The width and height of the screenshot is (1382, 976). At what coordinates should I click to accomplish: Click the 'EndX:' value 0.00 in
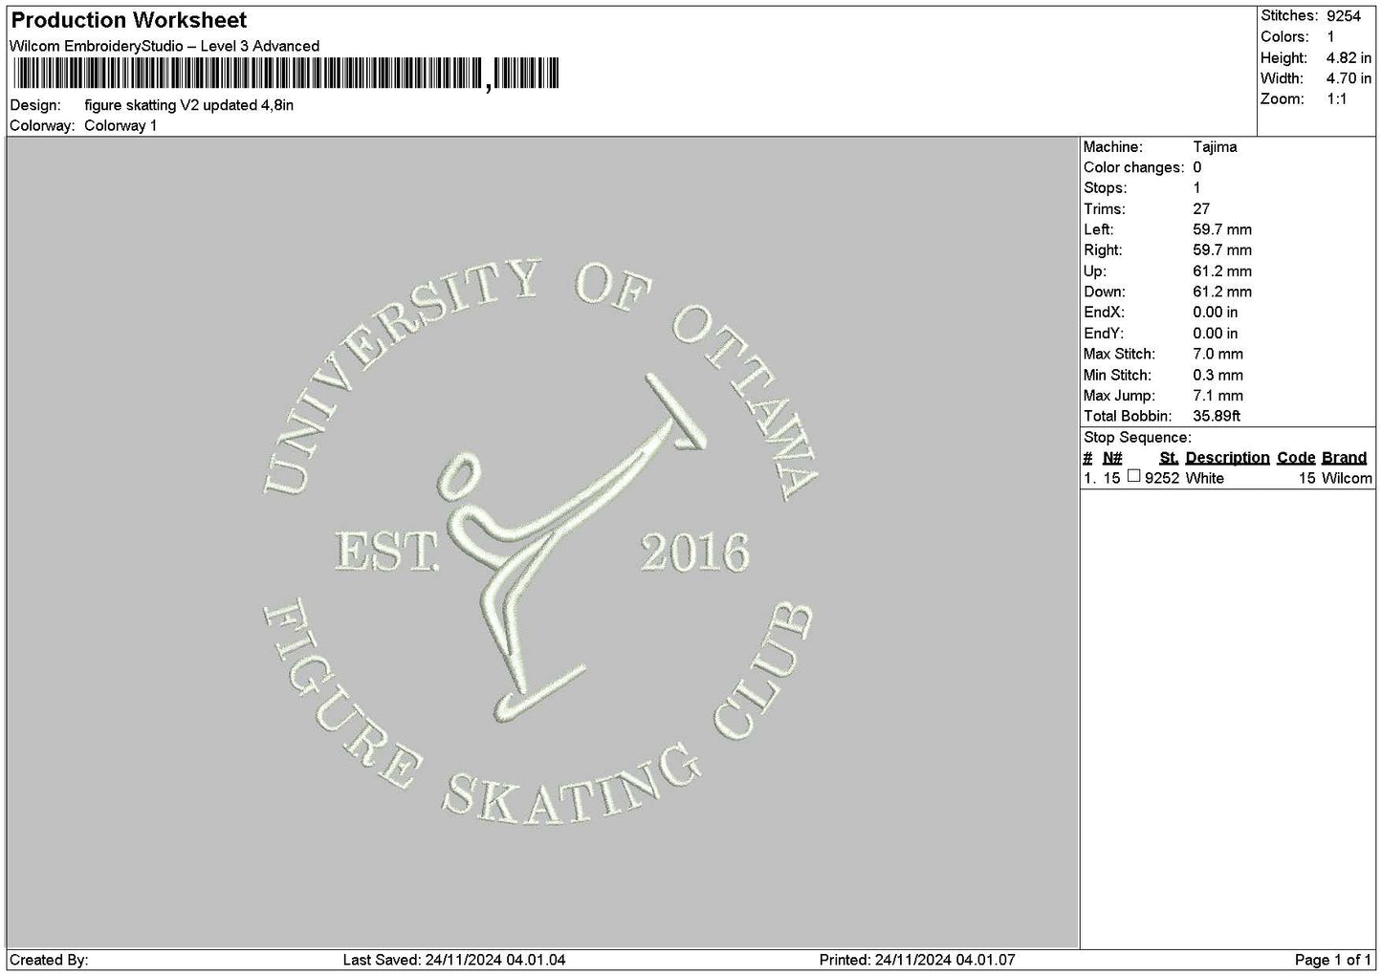tap(1216, 314)
